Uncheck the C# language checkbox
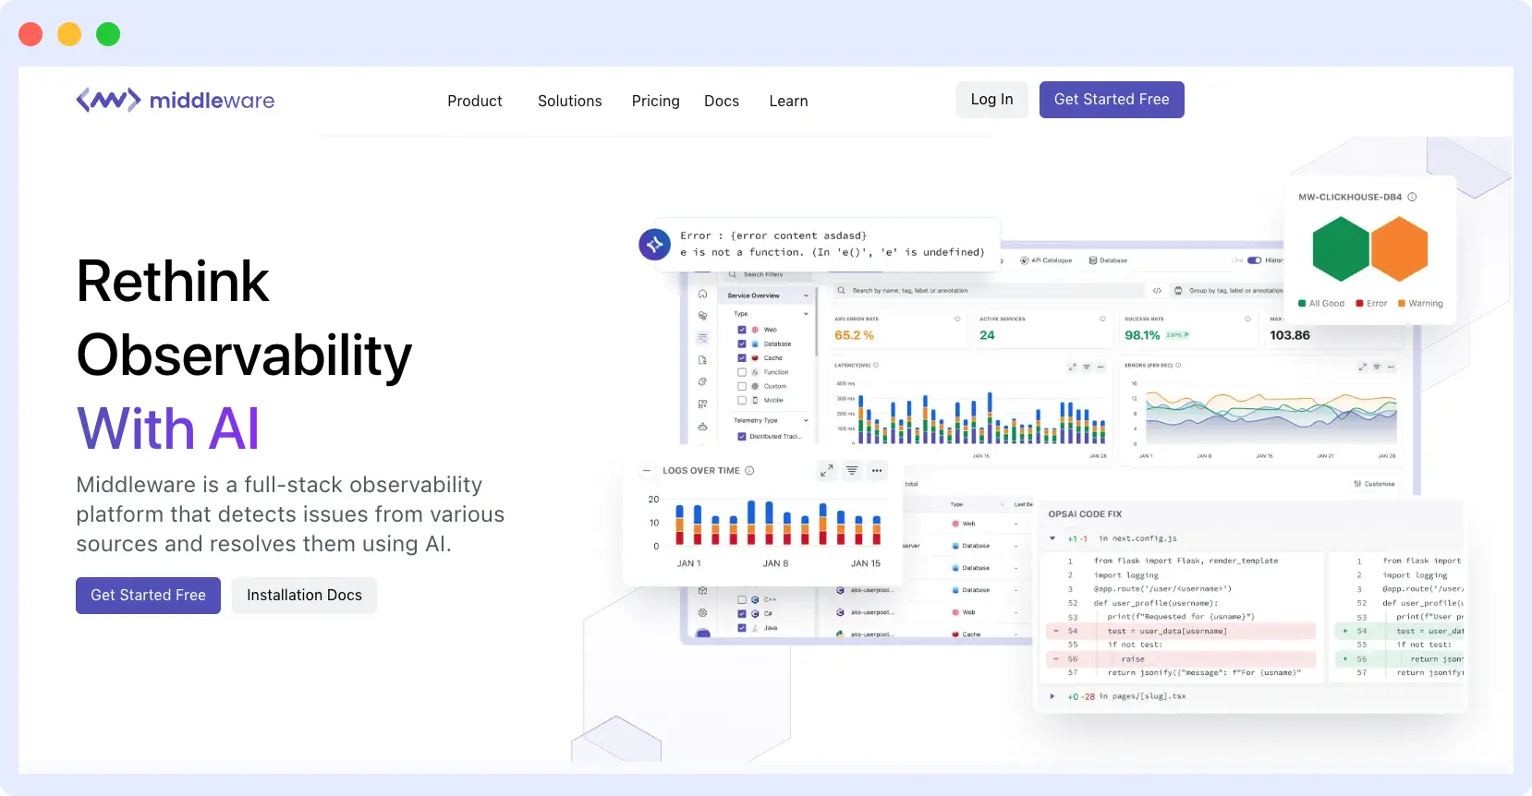This screenshot has height=796, width=1532. coord(742,613)
